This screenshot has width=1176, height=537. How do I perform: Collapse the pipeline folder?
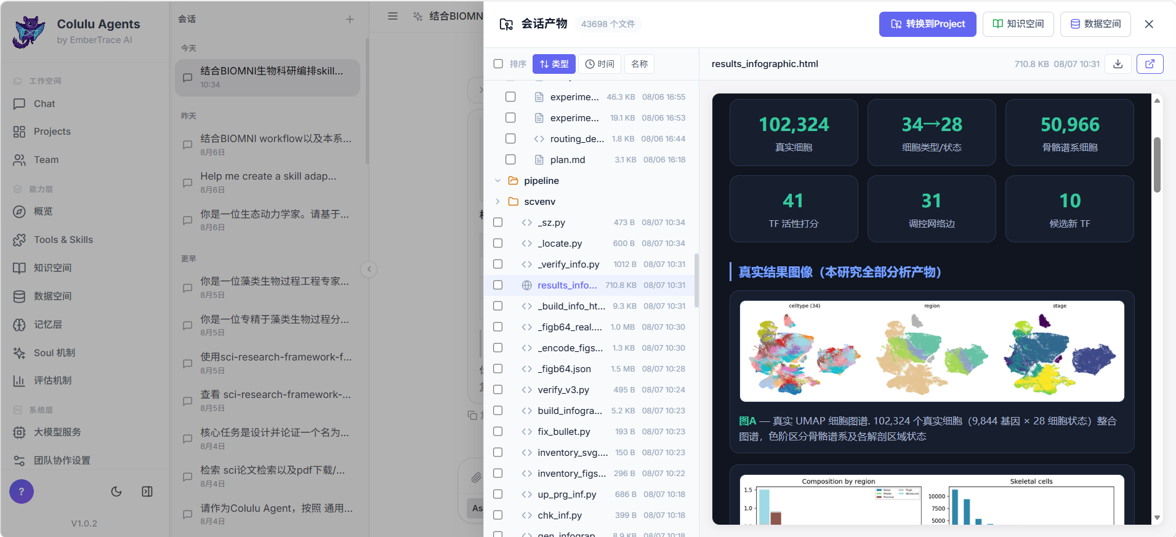pos(498,181)
